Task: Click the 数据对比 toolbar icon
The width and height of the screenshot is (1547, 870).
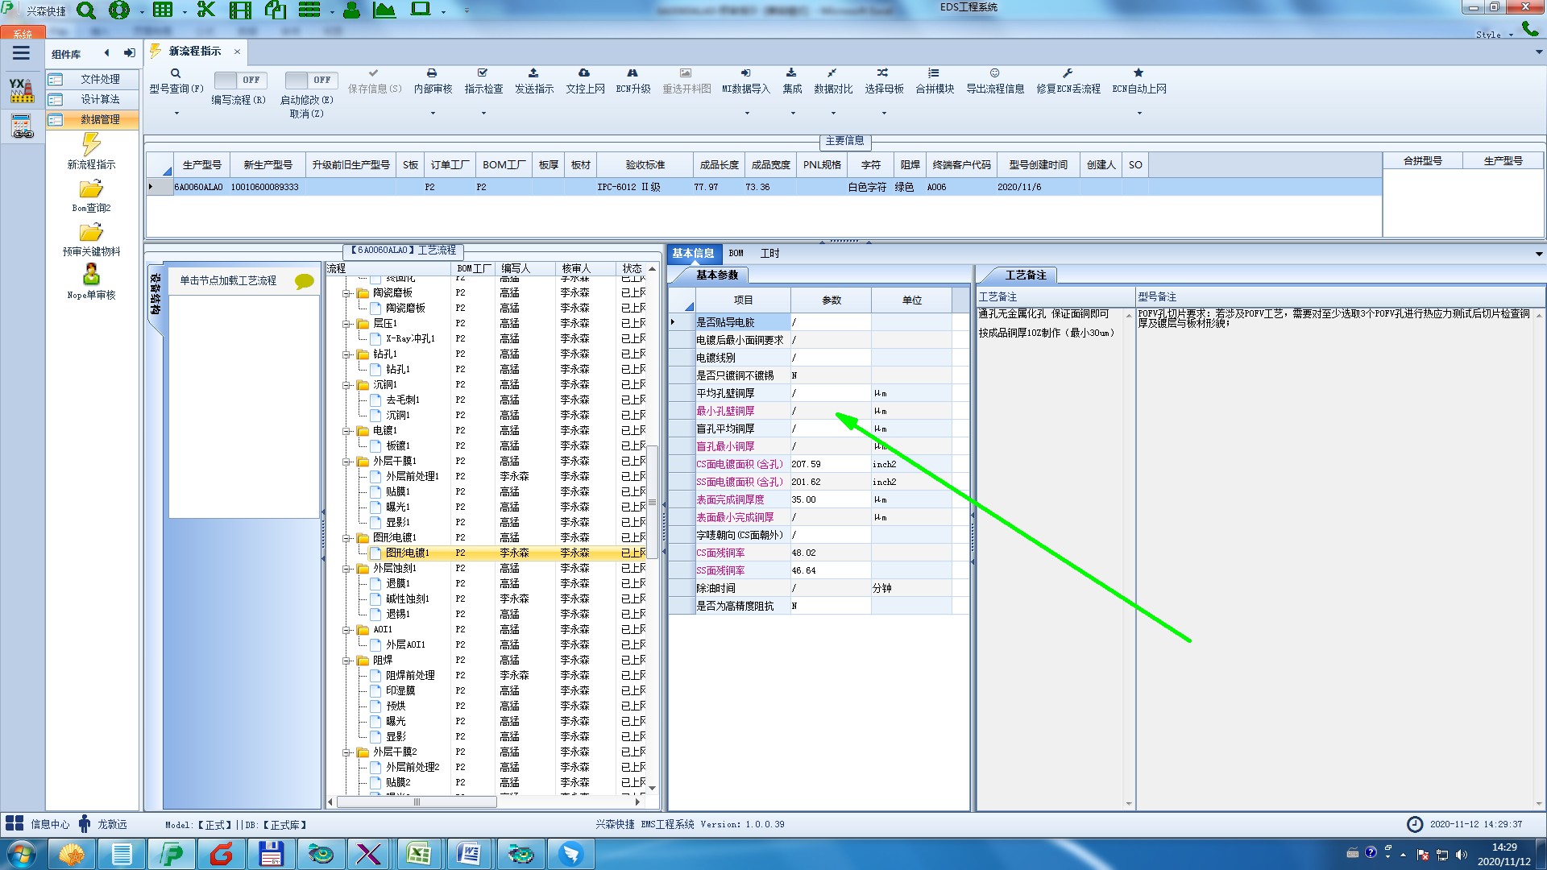Action: [x=832, y=73]
